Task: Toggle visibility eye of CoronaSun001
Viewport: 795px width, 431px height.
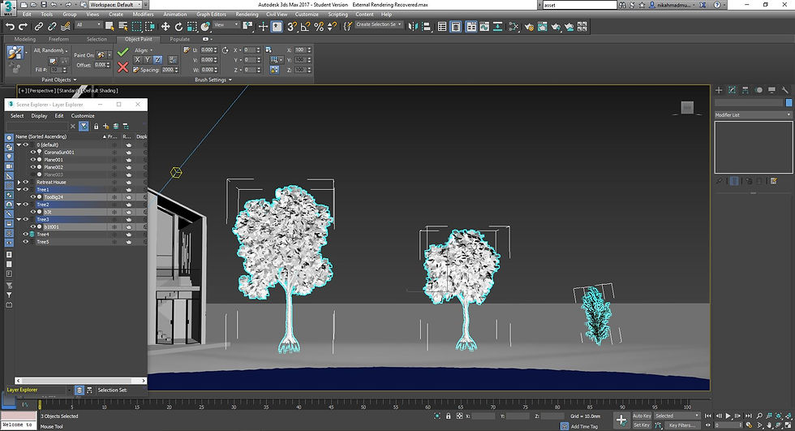Action: [x=33, y=152]
